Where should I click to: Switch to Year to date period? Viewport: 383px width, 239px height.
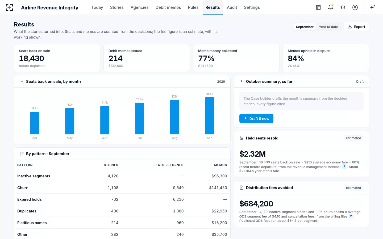pyautogui.click(x=328, y=27)
